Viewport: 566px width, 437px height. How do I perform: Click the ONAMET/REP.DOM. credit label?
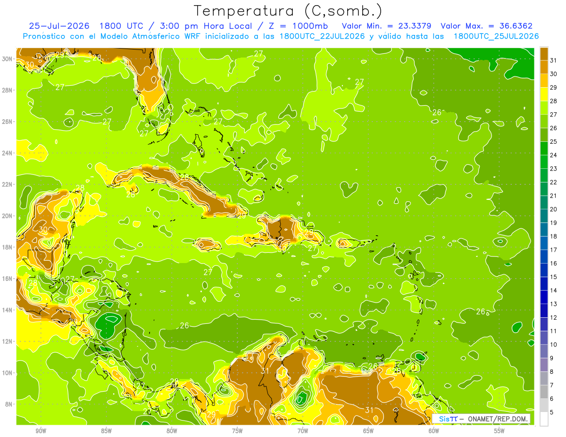click(497, 419)
